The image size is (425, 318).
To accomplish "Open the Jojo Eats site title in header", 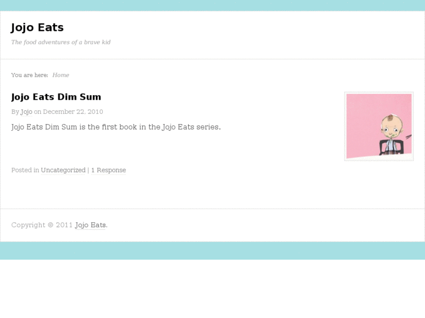I will coord(37,27).
